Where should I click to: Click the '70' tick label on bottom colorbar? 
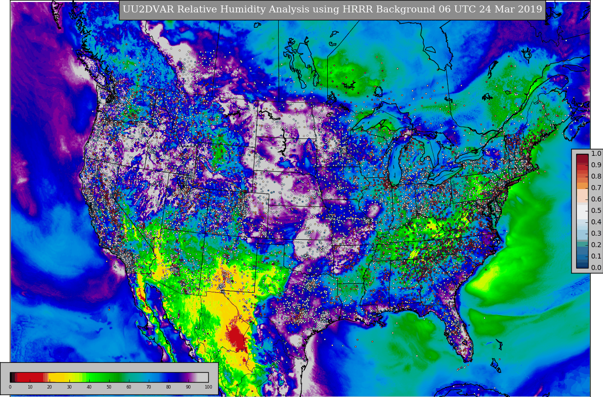click(x=149, y=387)
